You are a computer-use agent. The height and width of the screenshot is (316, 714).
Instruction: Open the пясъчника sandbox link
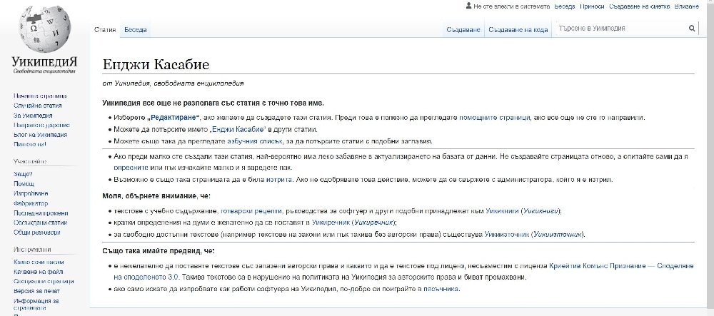click(441, 289)
